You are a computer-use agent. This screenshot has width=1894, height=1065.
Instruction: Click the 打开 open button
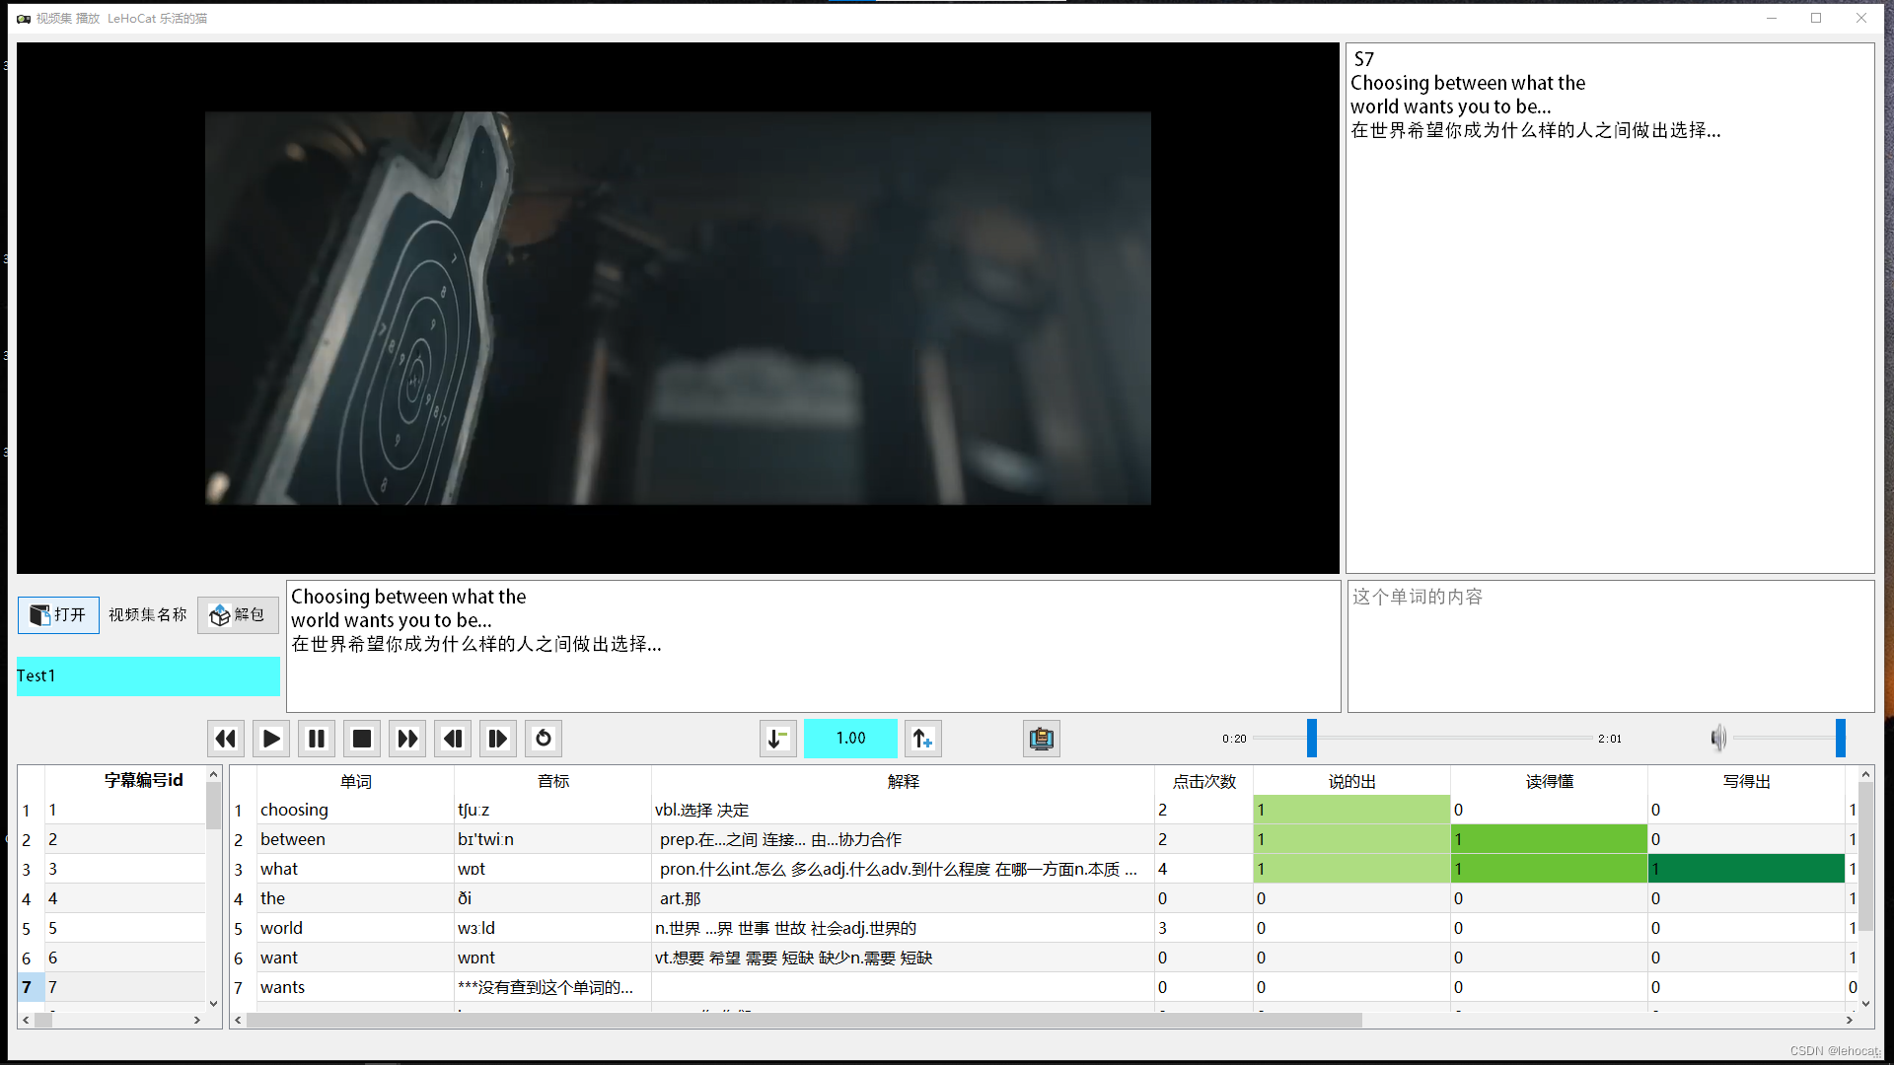pos(58,615)
